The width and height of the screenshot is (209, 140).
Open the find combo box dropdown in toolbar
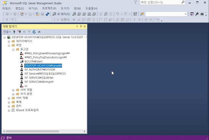pyautogui.click(x=185, y=14)
